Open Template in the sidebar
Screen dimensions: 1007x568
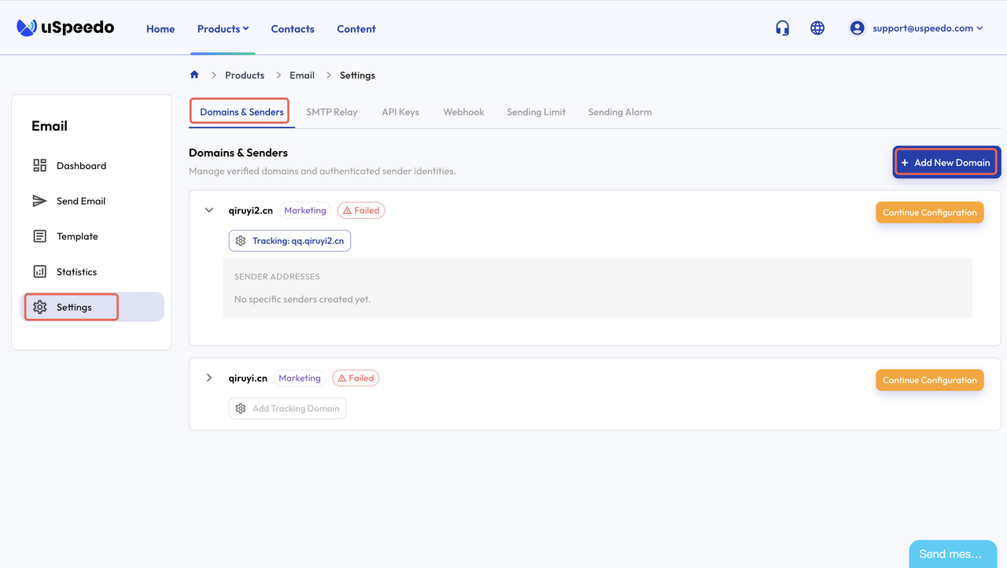76,237
